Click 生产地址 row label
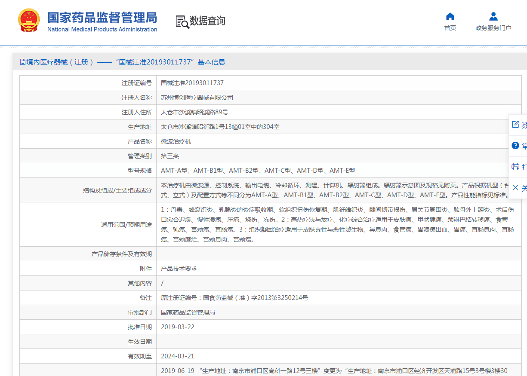 [140, 127]
